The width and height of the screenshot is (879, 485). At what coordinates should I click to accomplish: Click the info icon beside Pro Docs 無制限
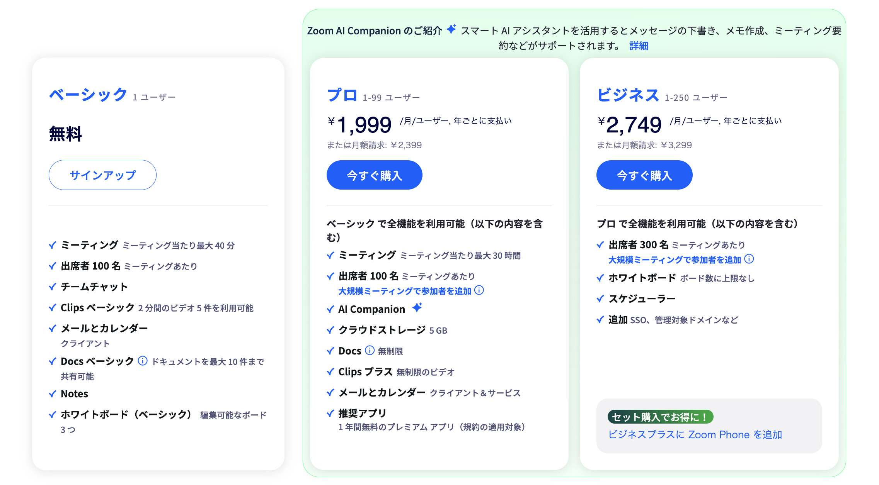370,350
